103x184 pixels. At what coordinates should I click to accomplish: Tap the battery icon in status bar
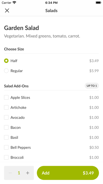(x=99, y=3)
